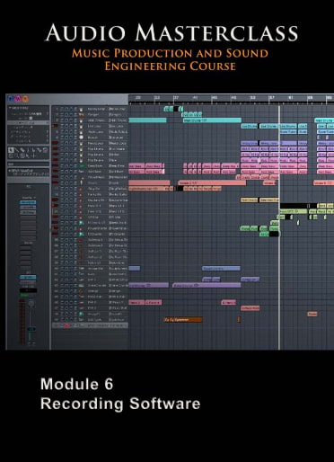The image size is (334, 462).
Task: Toggle the circular button in track 3 header
Action: point(66,120)
